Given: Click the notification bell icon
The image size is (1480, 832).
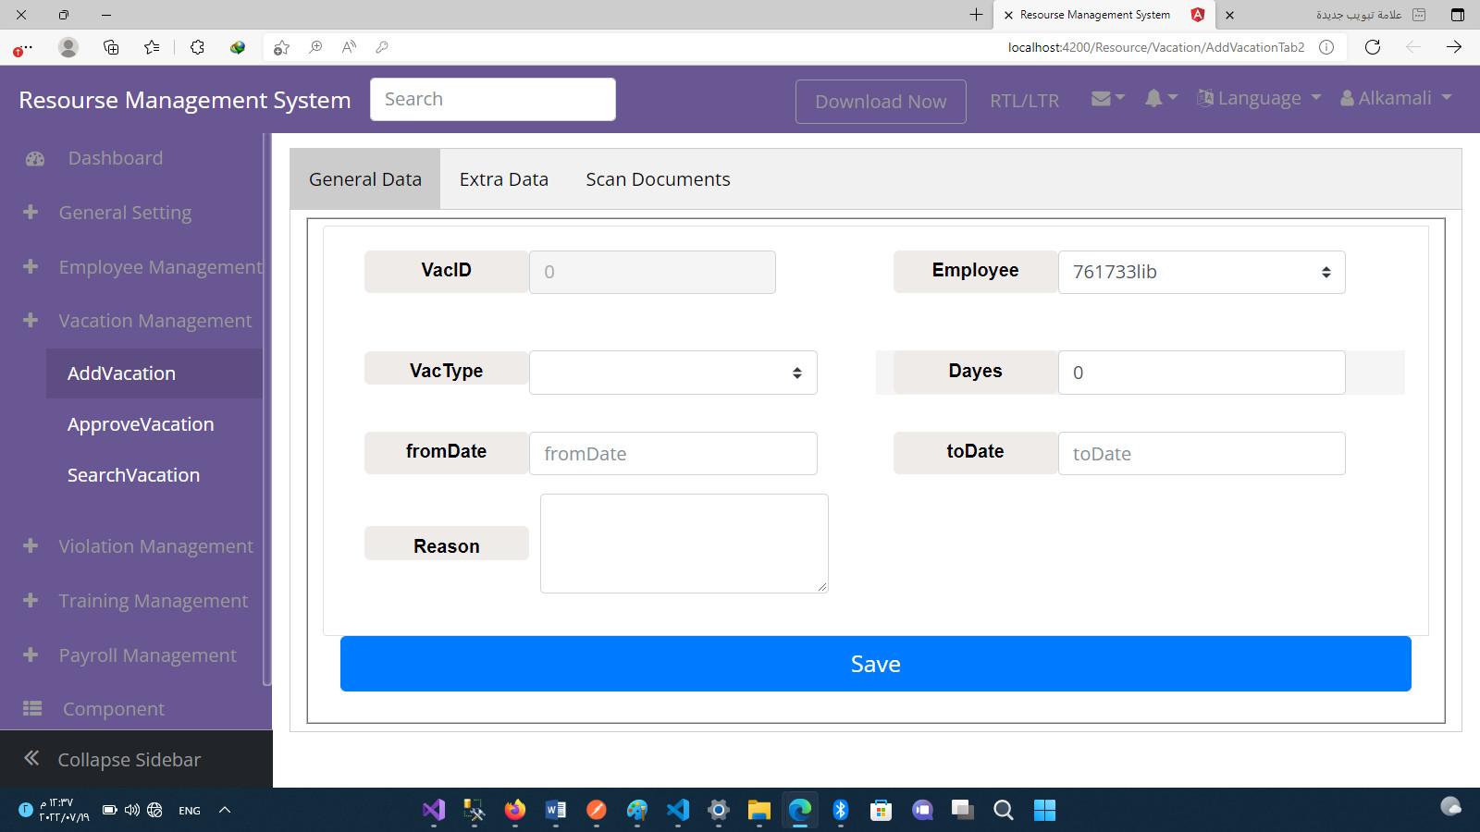Looking at the screenshot, I should (x=1154, y=97).
